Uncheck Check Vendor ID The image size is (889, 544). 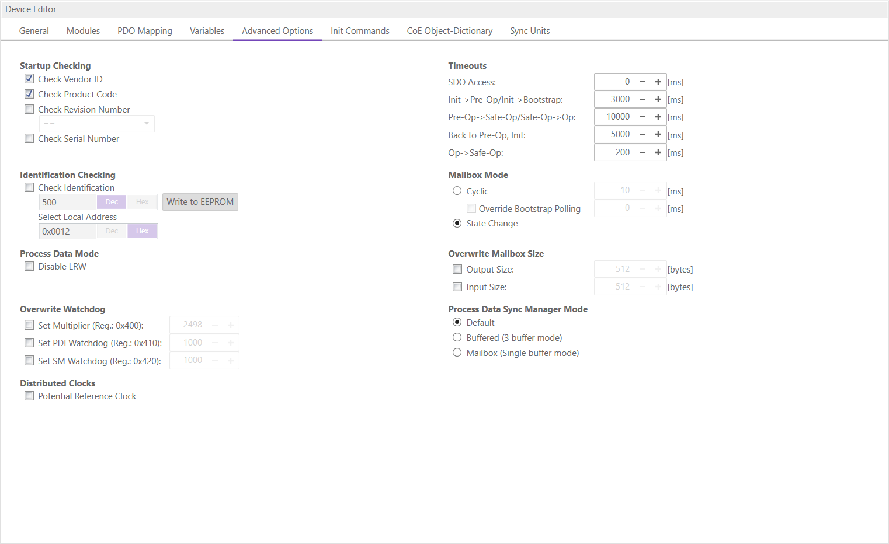click(x=29, y=79)
